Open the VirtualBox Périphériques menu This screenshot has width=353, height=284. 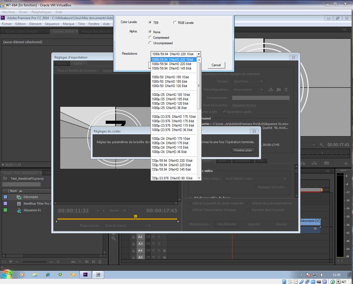(41, 12)
